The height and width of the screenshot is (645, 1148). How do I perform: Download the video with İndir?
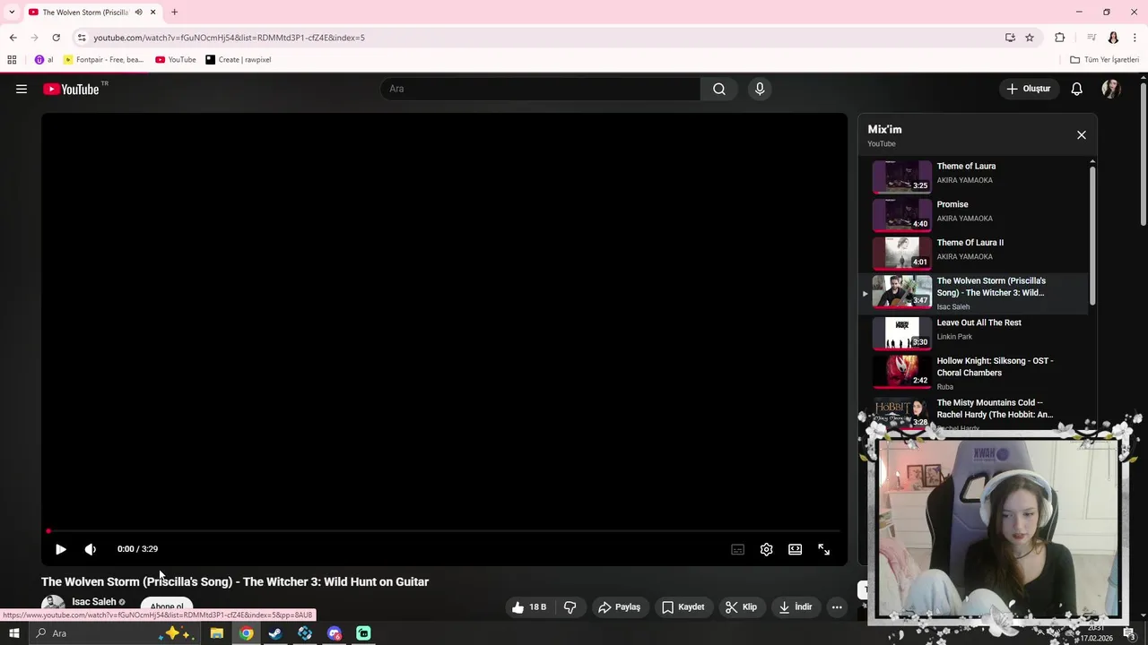coord(795,607)
